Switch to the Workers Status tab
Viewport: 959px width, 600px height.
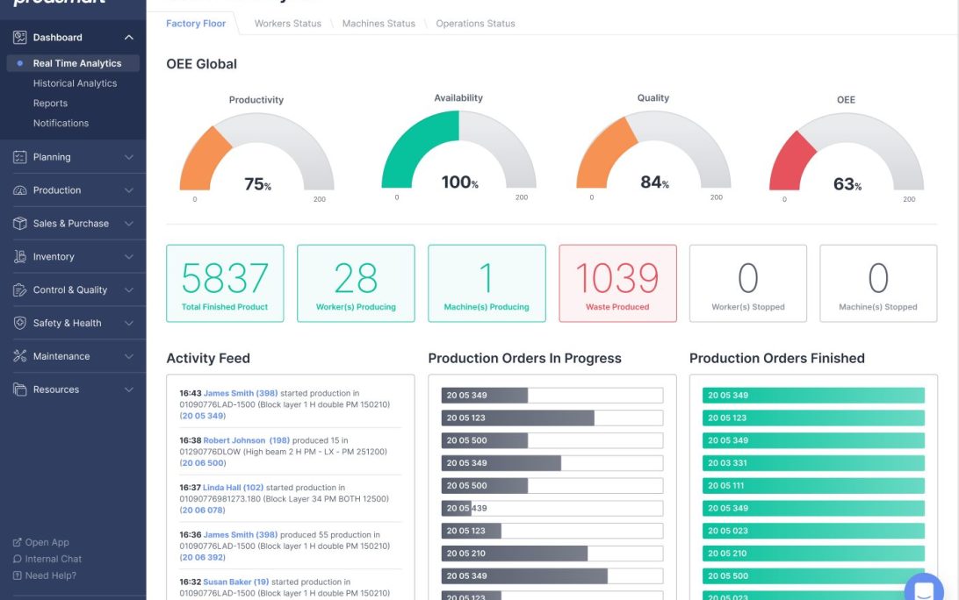point(287,24)
